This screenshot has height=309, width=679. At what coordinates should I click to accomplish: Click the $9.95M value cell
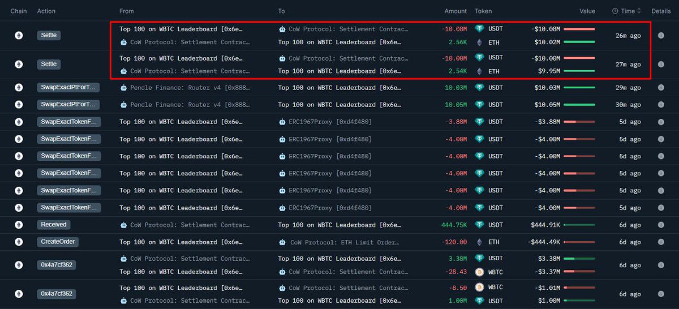pos(549,71)
